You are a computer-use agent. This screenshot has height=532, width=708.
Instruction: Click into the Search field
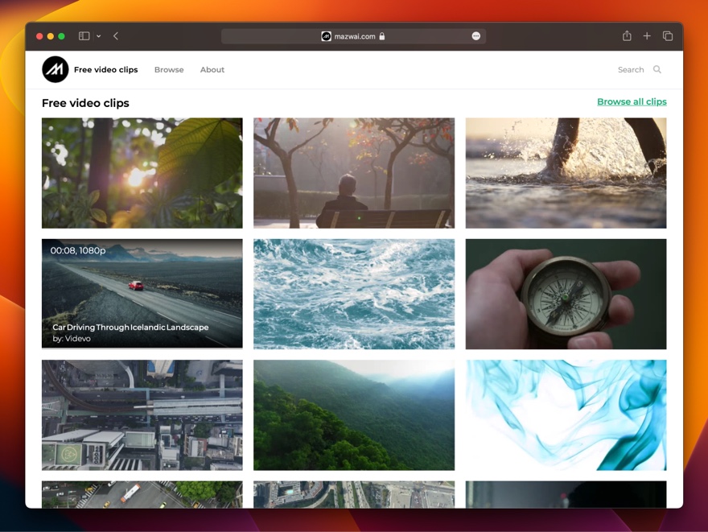point(630,70)
